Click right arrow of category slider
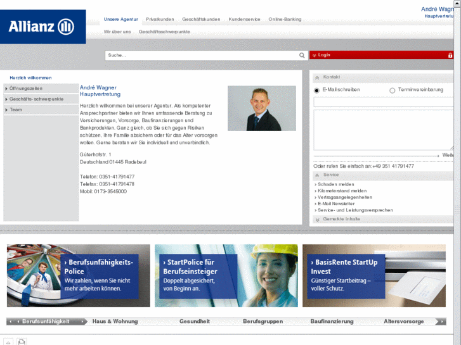 tap(441, 322)
